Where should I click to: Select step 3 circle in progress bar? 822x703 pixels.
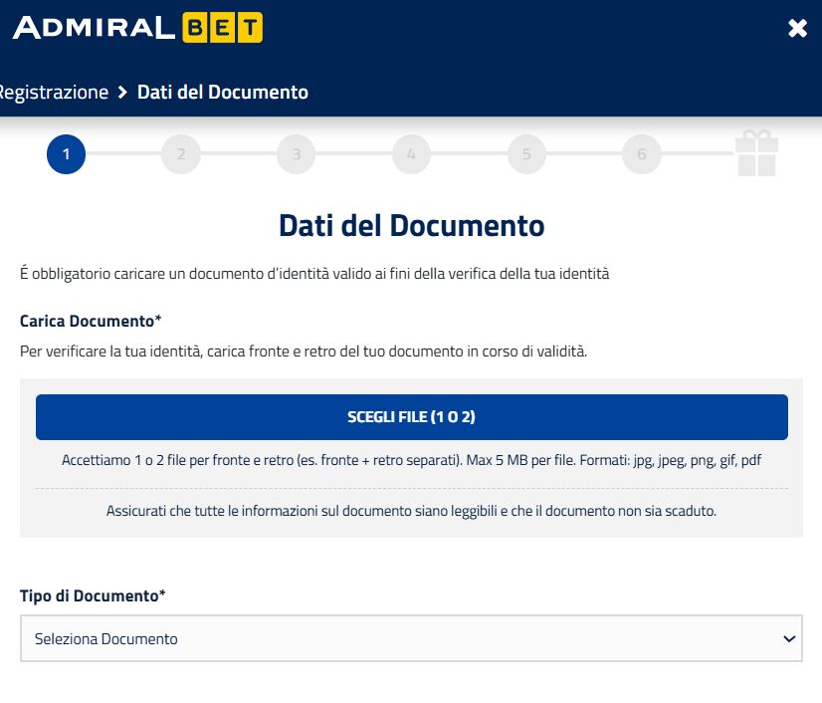pyautogui.click(x=296, y=154)
